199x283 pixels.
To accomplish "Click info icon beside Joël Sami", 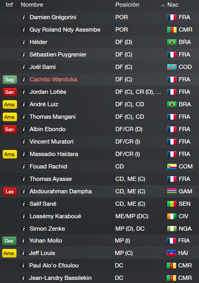I will coord(24,67).
